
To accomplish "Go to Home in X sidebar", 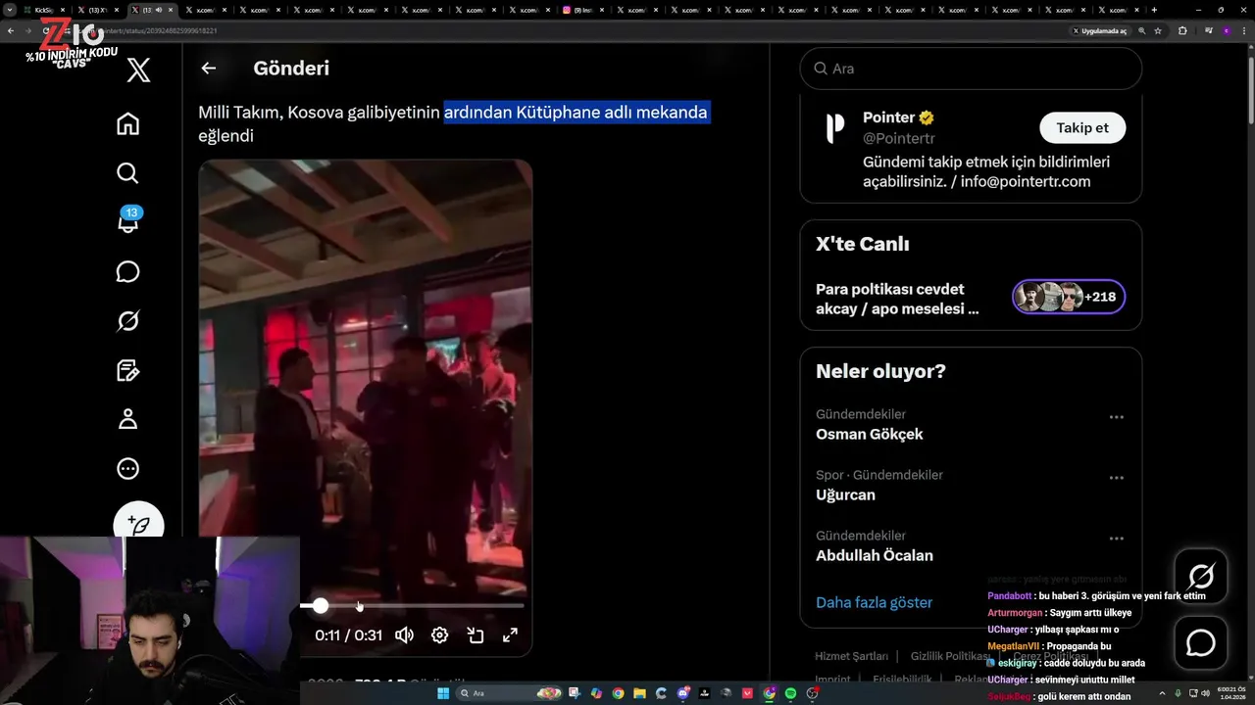I will pos(127,123).
